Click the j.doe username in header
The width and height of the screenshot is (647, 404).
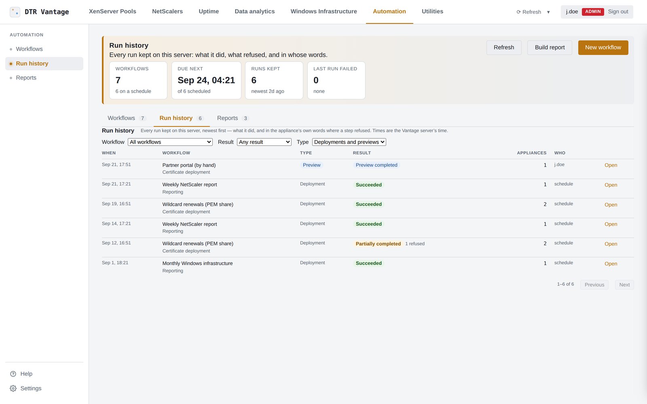coord(572,12)
